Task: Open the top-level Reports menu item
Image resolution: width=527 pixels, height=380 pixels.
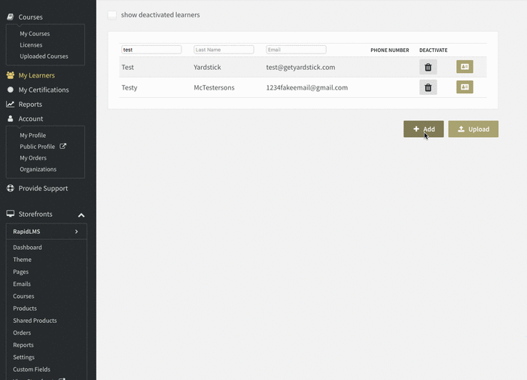Action: coord(30,104)
